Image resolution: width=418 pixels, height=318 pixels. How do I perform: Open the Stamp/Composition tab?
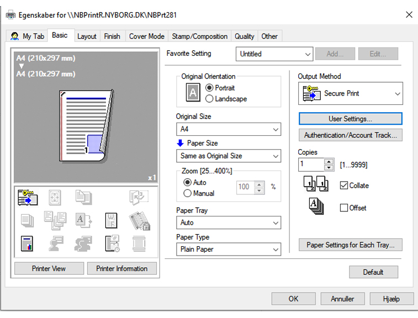point(199,36)
